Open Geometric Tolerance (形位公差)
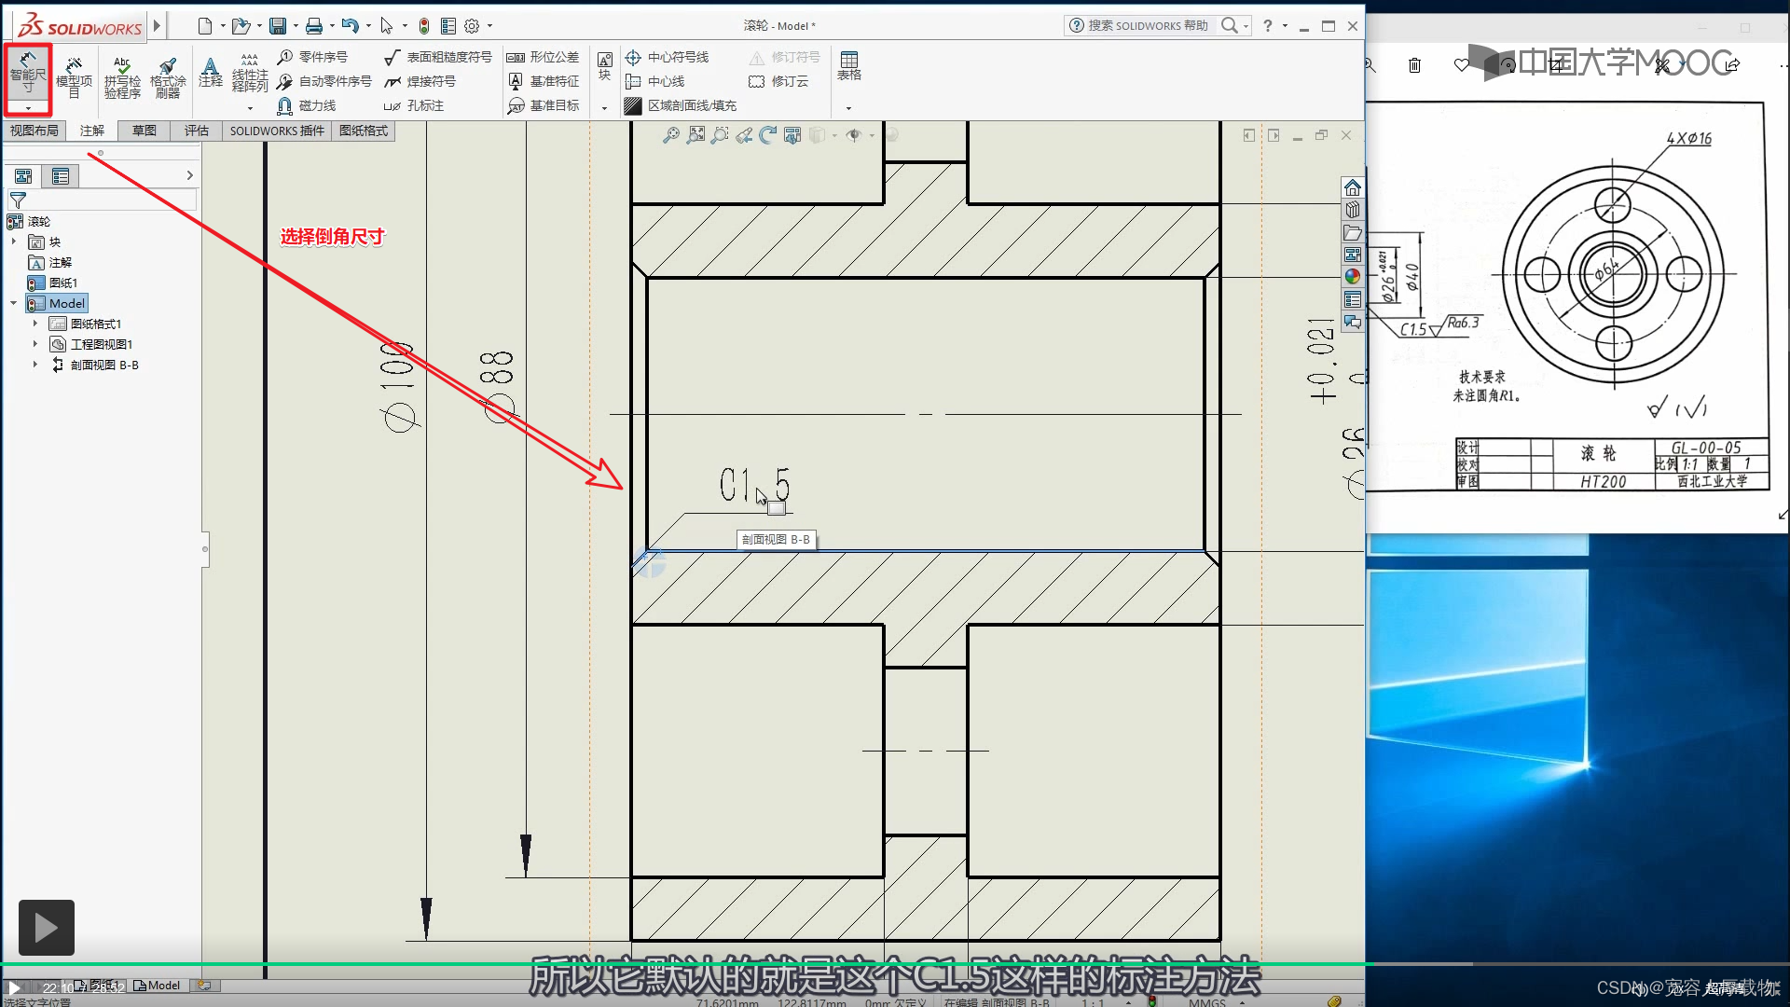 coord(543,57)
